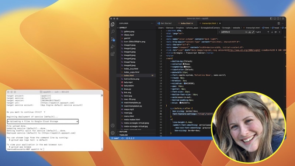
Task: Open Explorer's more actions ellipsis
Action: click(x=152, y=23)
